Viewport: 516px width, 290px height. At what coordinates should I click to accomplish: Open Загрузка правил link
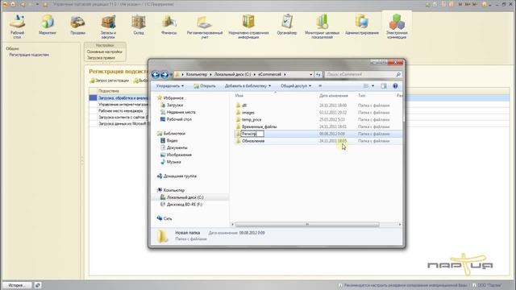coord(101,58)
